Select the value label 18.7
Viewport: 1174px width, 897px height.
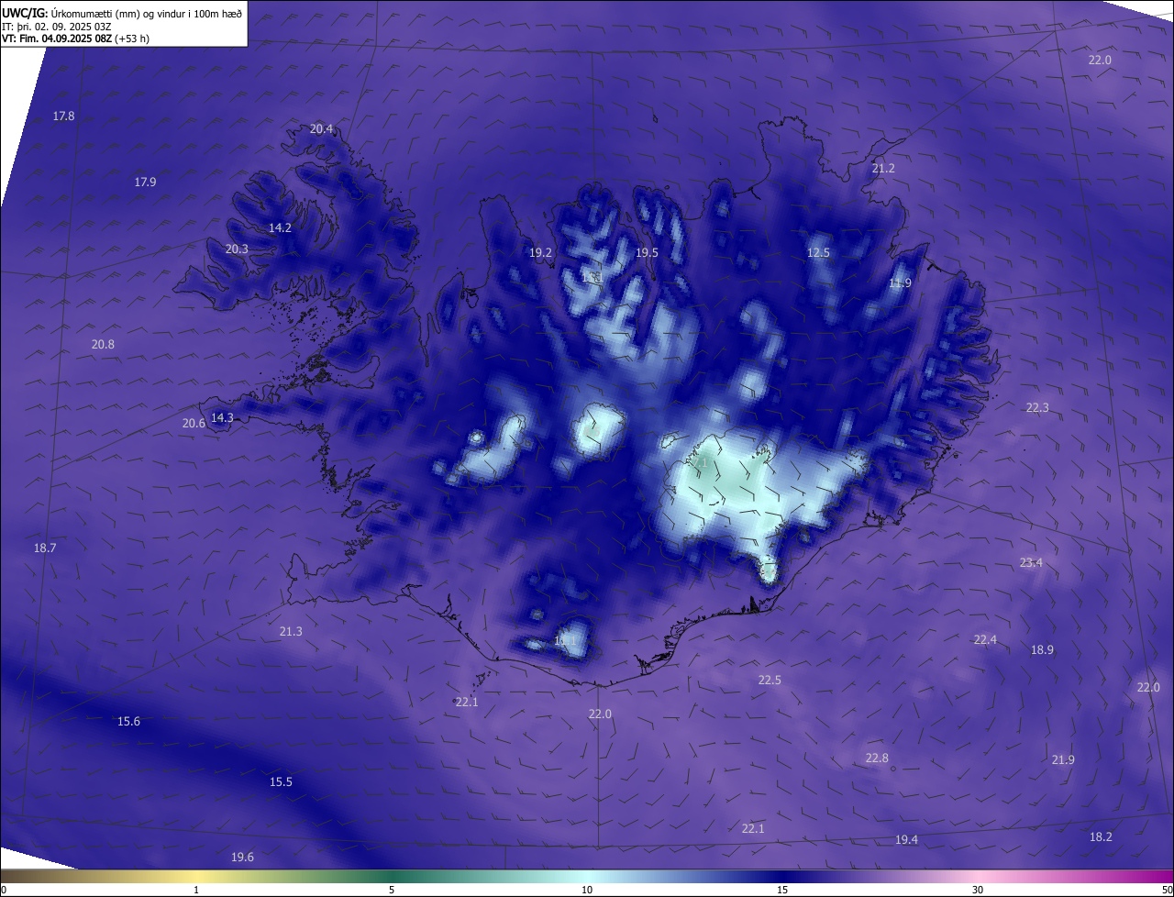pos(45,548)
